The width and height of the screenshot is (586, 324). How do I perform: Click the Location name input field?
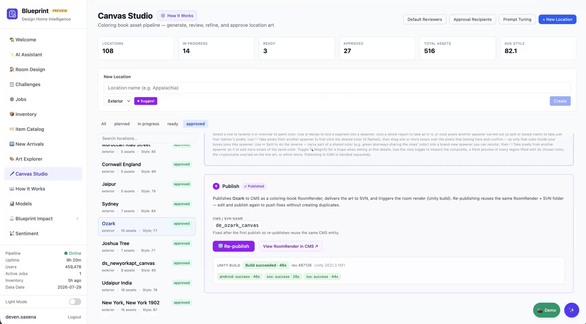coord(337,88)
